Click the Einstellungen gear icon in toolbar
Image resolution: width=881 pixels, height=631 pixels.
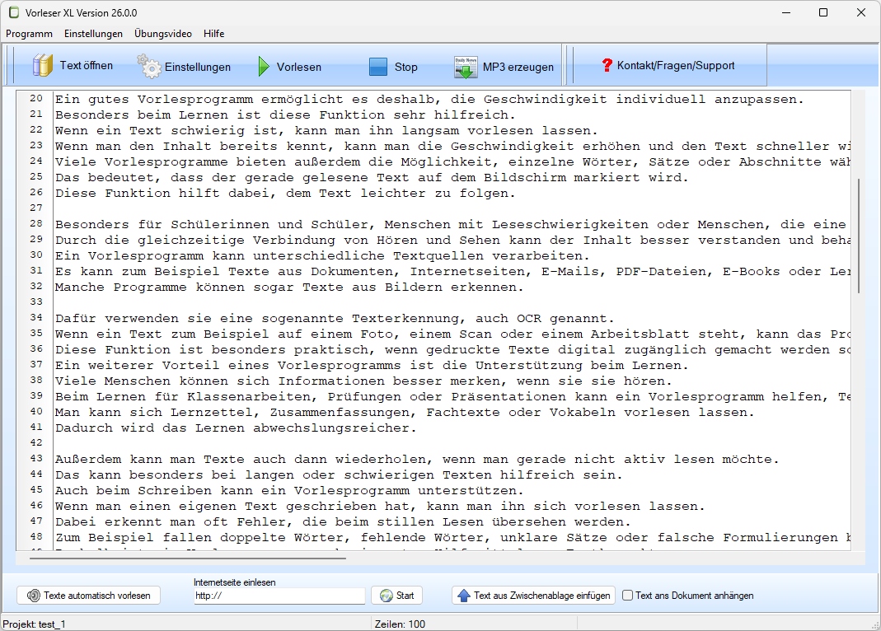(149, 66)
